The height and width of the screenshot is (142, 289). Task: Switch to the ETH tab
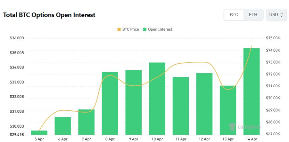tap(253, 15)
